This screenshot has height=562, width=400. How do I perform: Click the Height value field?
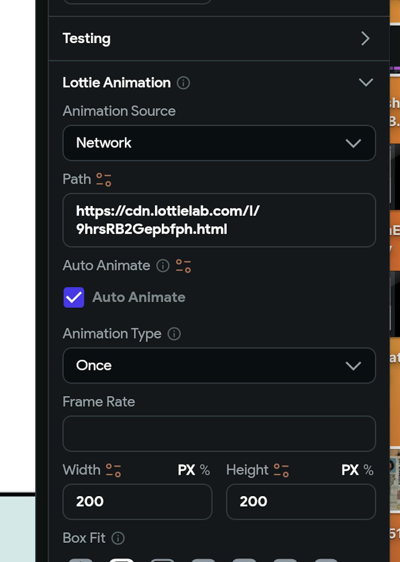click(x=301, y=502)
